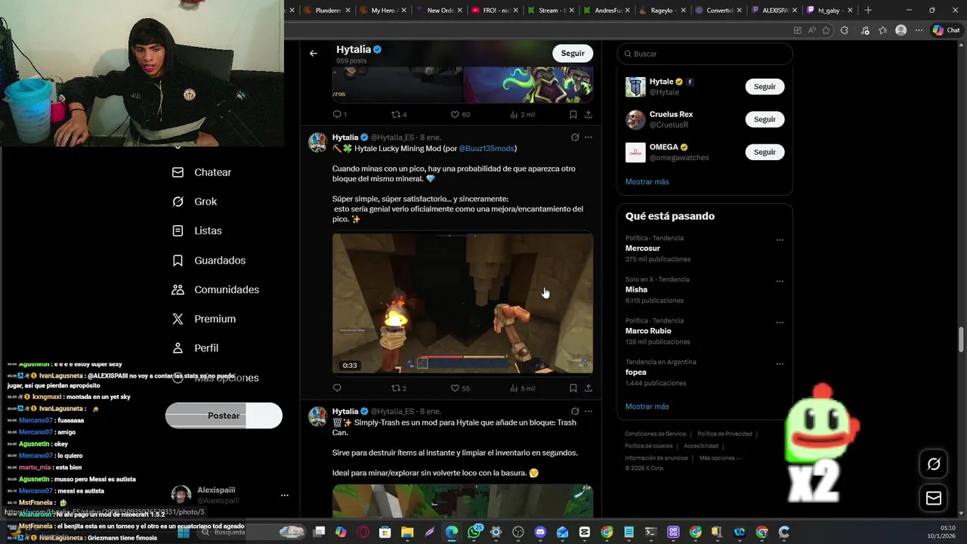The width and height of the screenshot is (967, 544).
Task: Open Listas in the sidebar
Action: [x=197, y=231]
